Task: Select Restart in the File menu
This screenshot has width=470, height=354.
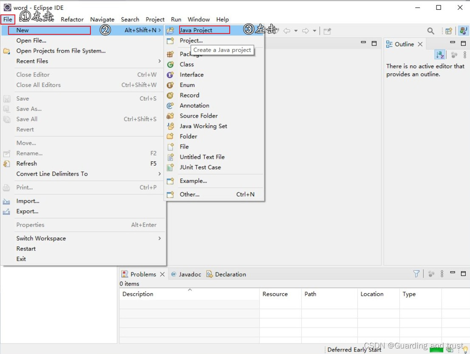Action: pyautogui.click(x=83, y=248)
